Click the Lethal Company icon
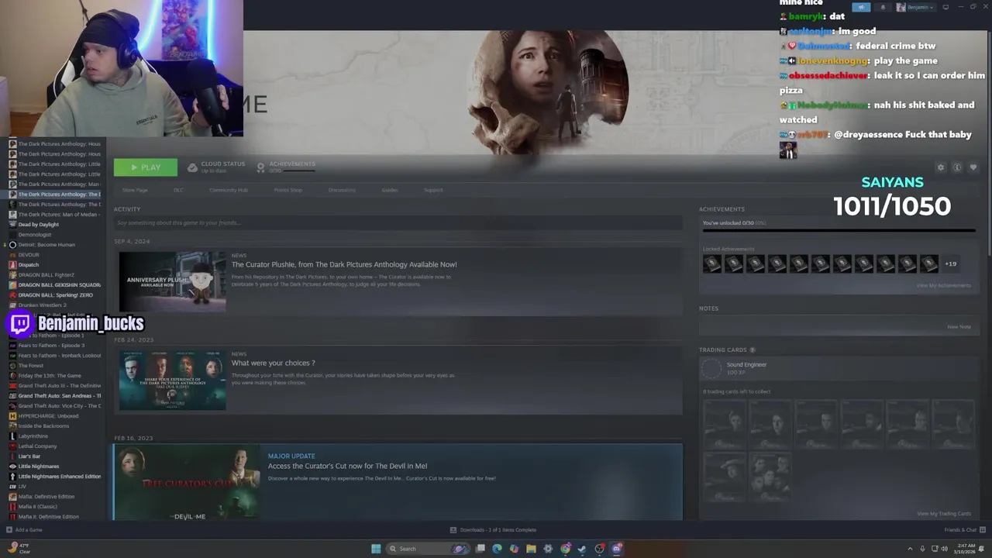 (x=12, y=446)
